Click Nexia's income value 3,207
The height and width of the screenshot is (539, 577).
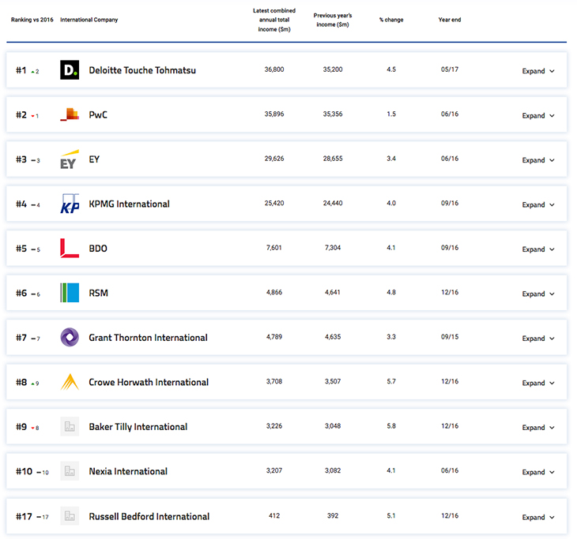click(x=274, y=470)
